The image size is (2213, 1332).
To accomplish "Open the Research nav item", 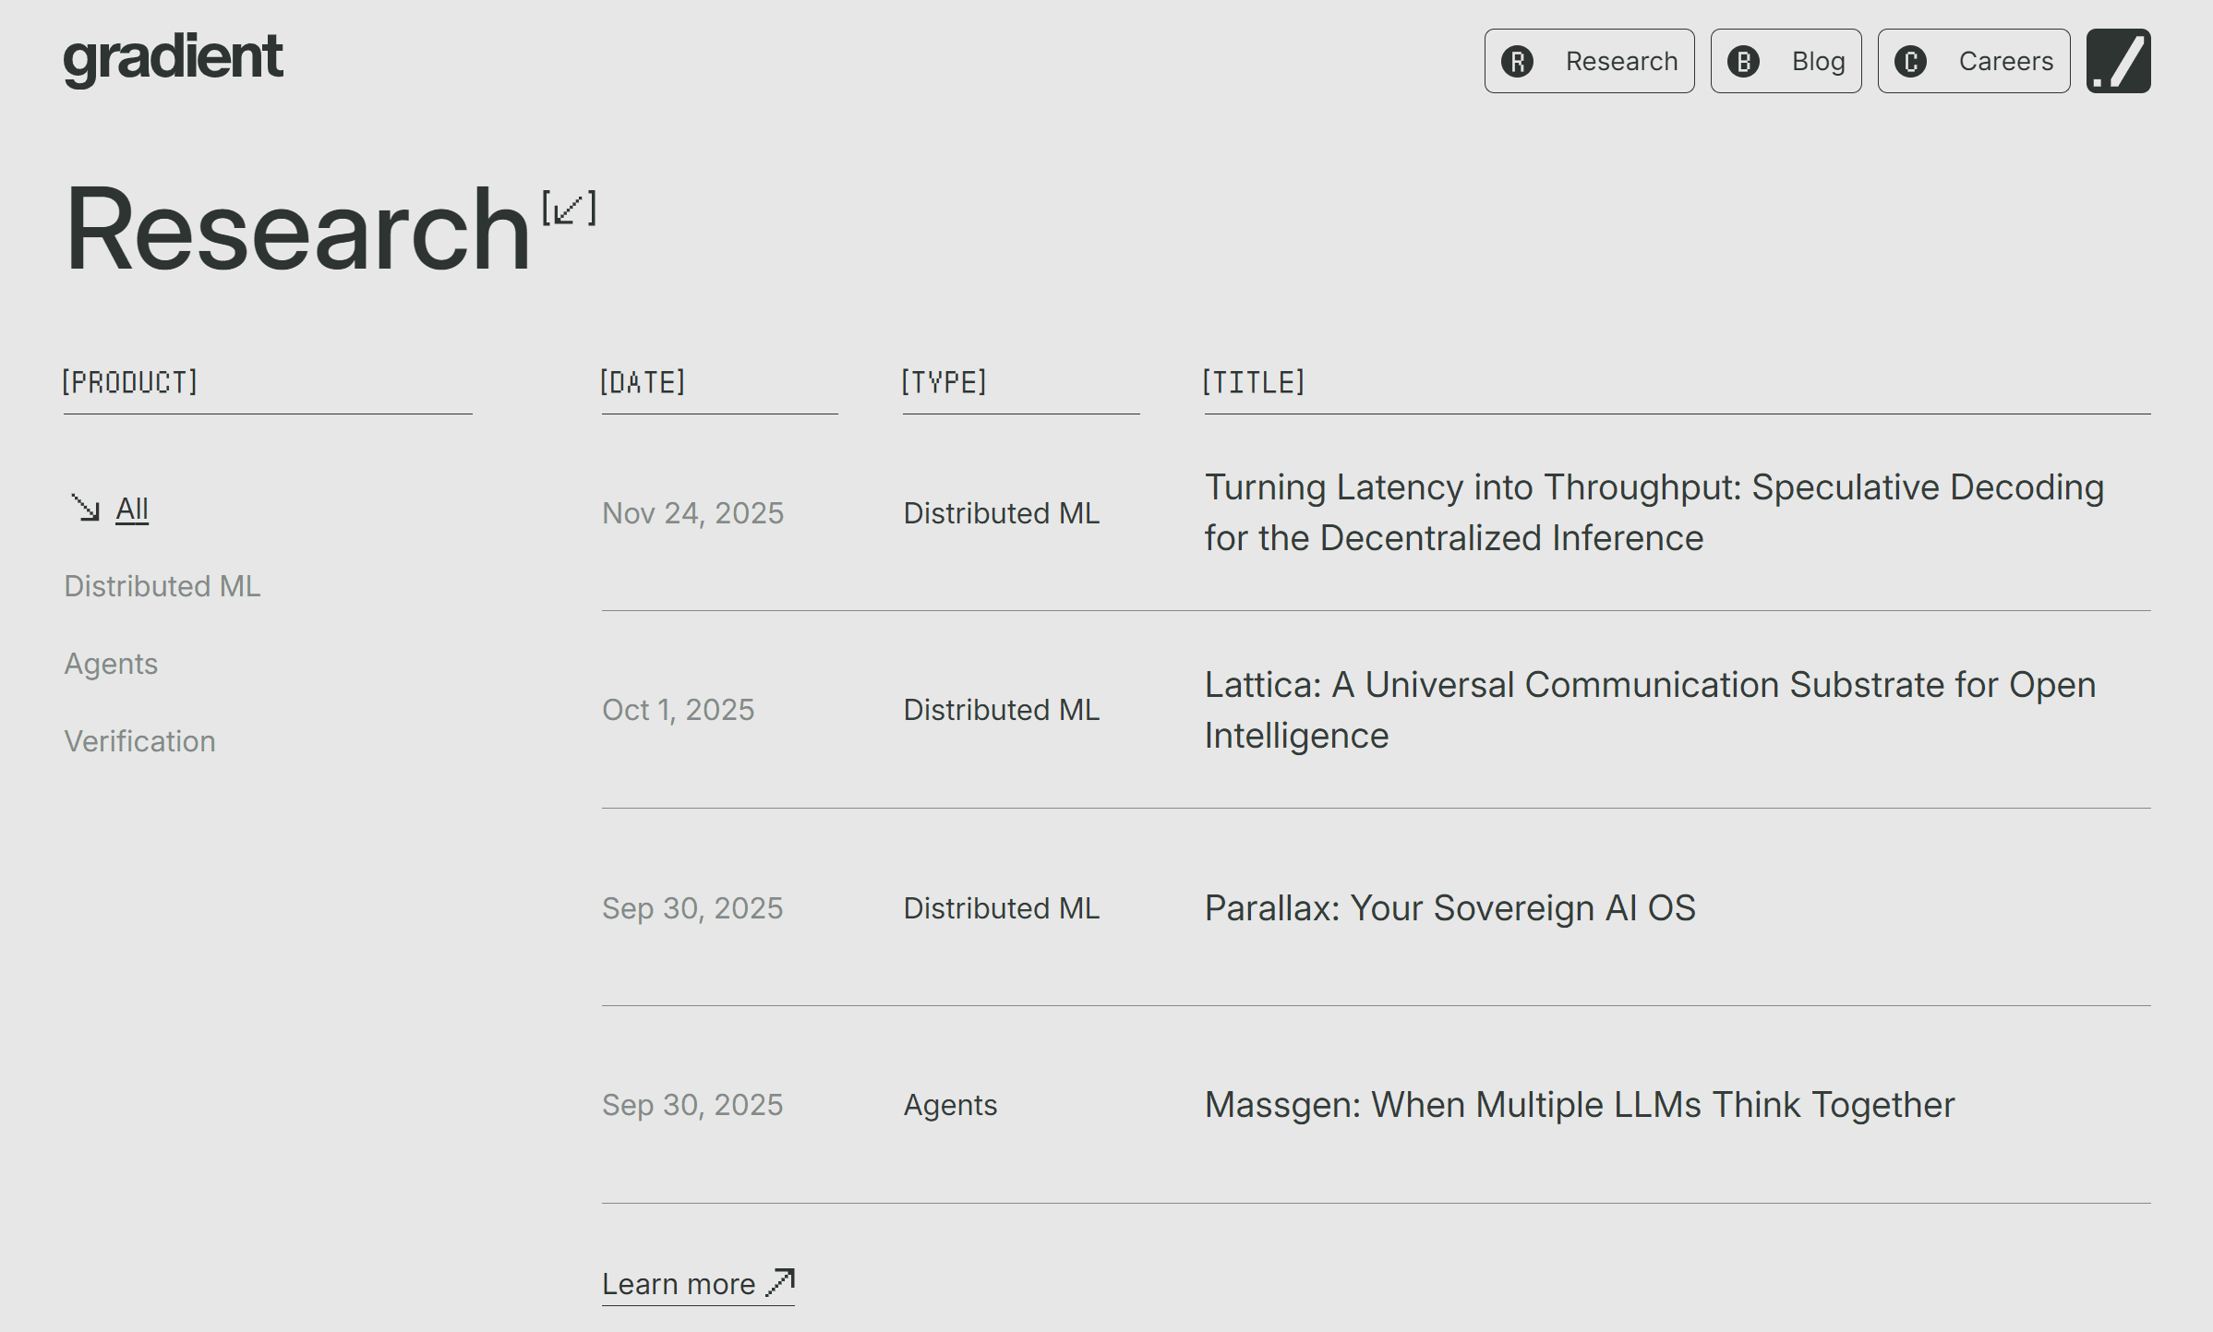I will [x=1620, y=62].
